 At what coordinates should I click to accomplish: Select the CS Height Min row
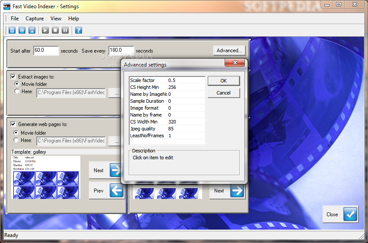[167, 87]
